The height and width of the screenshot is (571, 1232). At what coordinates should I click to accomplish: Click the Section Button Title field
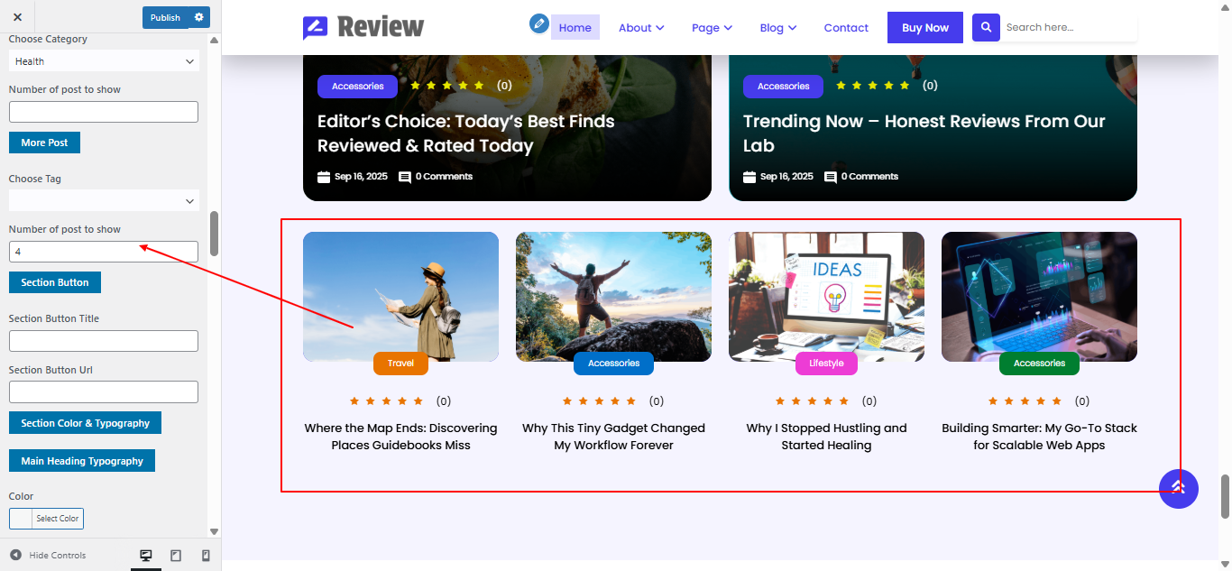click(104, 341)
